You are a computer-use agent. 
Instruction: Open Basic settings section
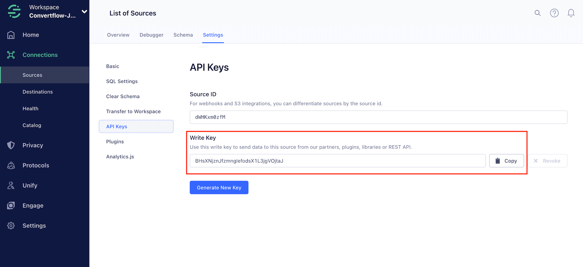coord(113,66)
